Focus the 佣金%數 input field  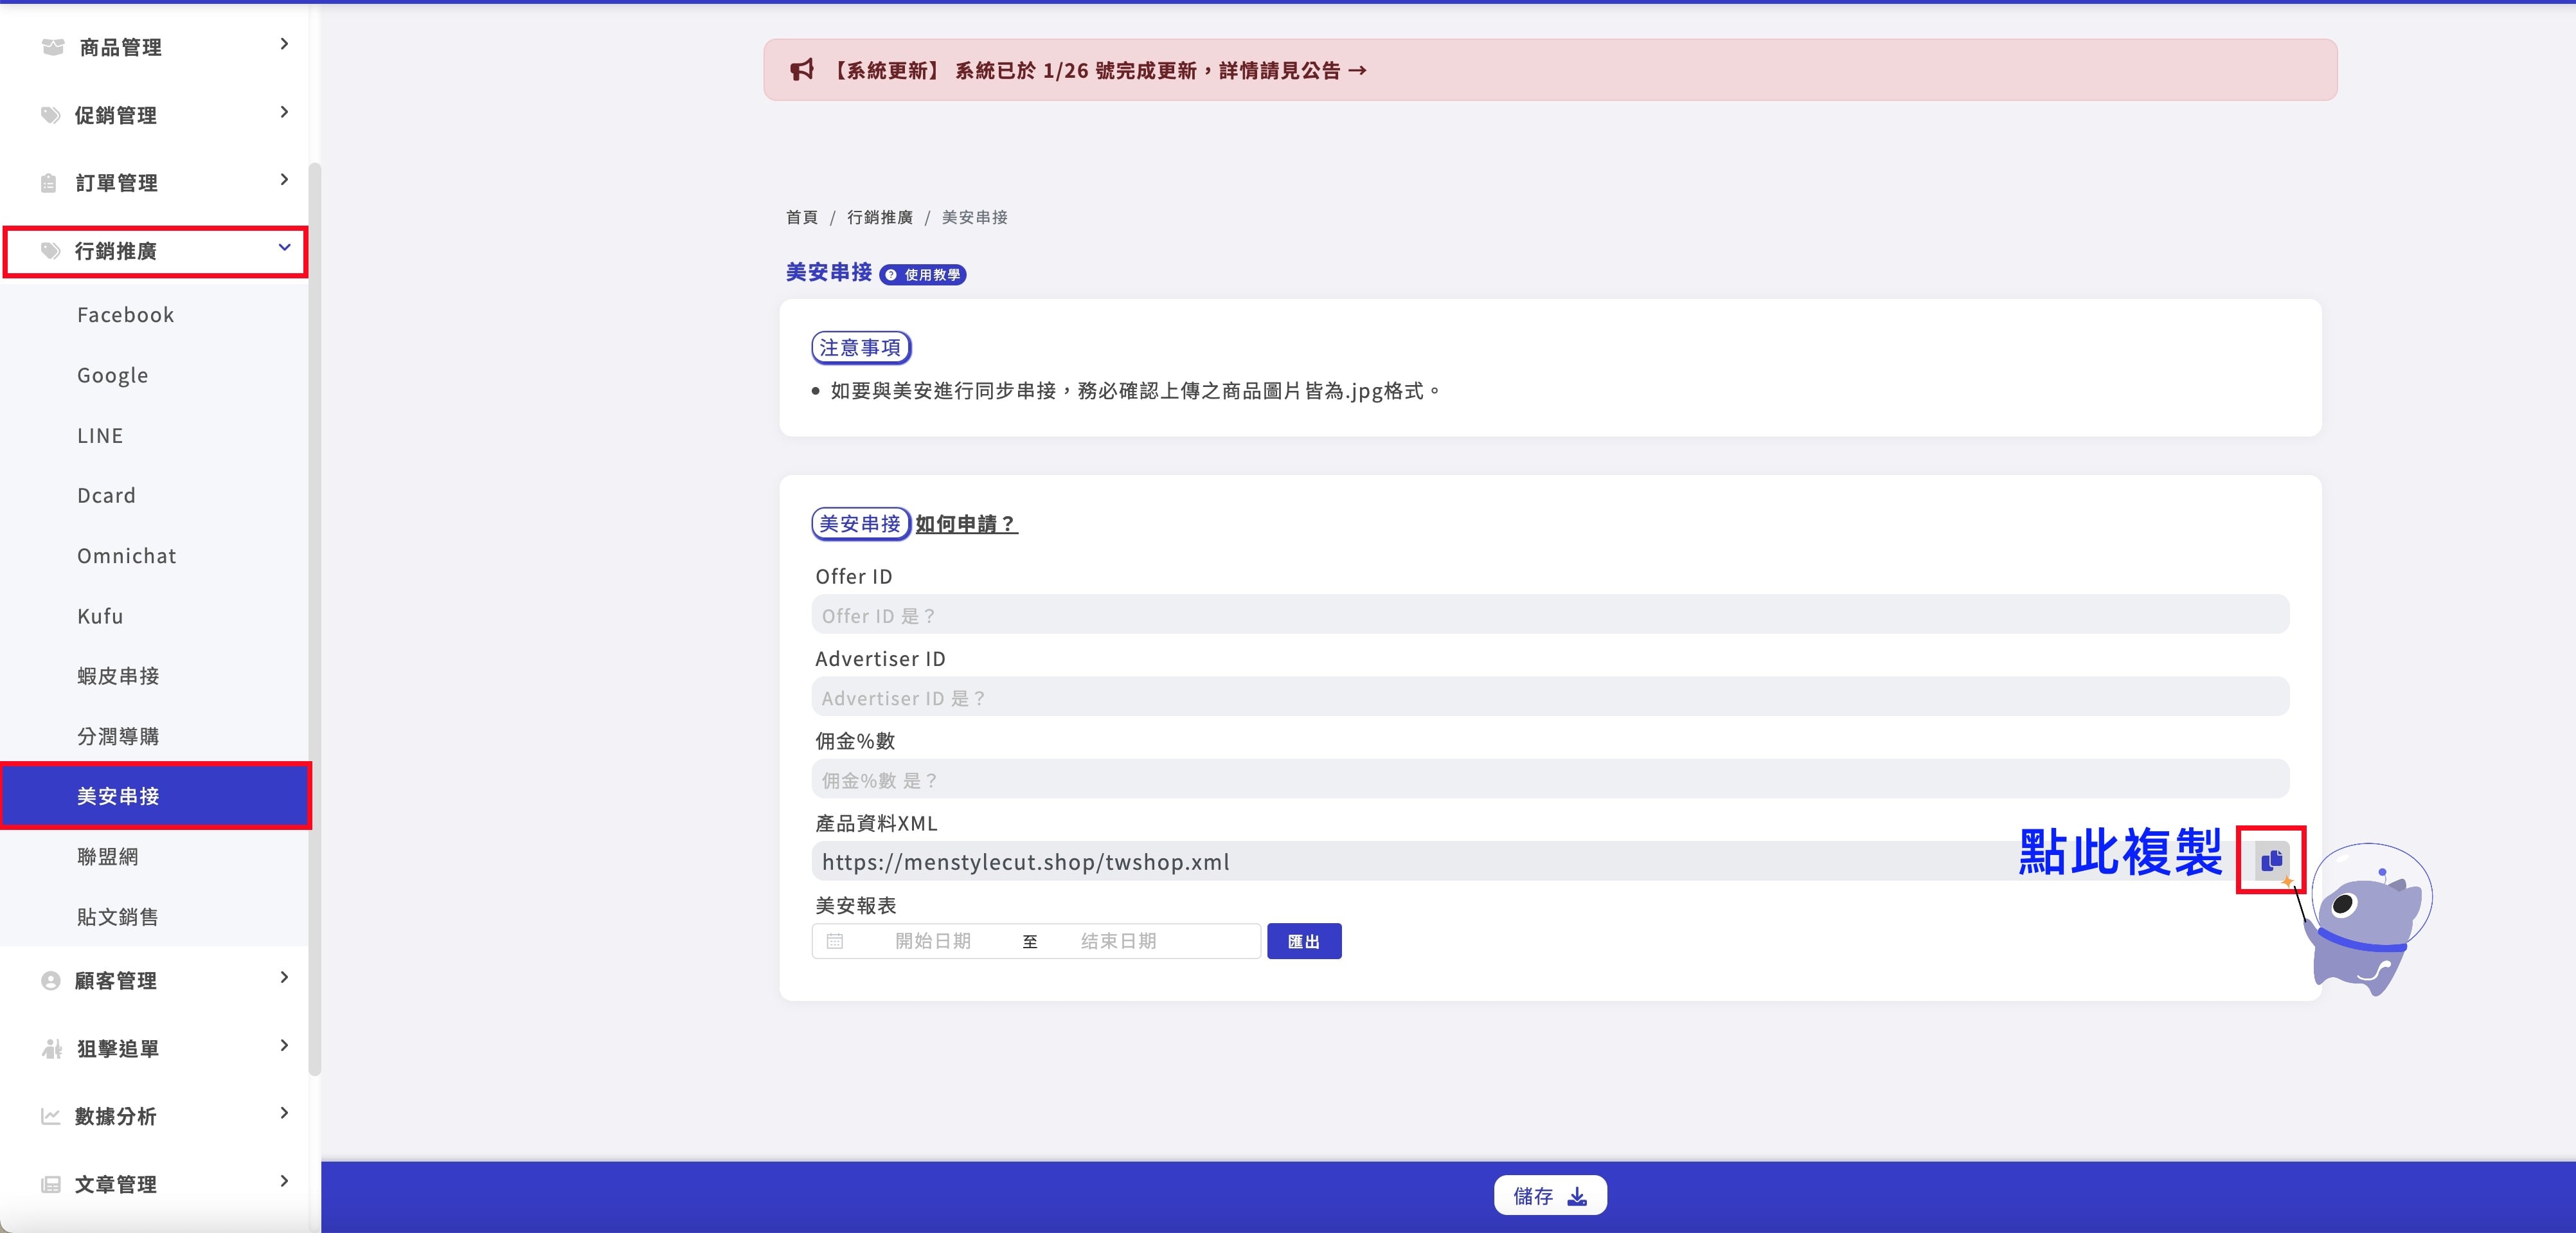tap(1550, 779)
